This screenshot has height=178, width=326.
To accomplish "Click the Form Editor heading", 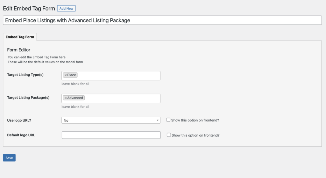I will click(x=19, y=50).
